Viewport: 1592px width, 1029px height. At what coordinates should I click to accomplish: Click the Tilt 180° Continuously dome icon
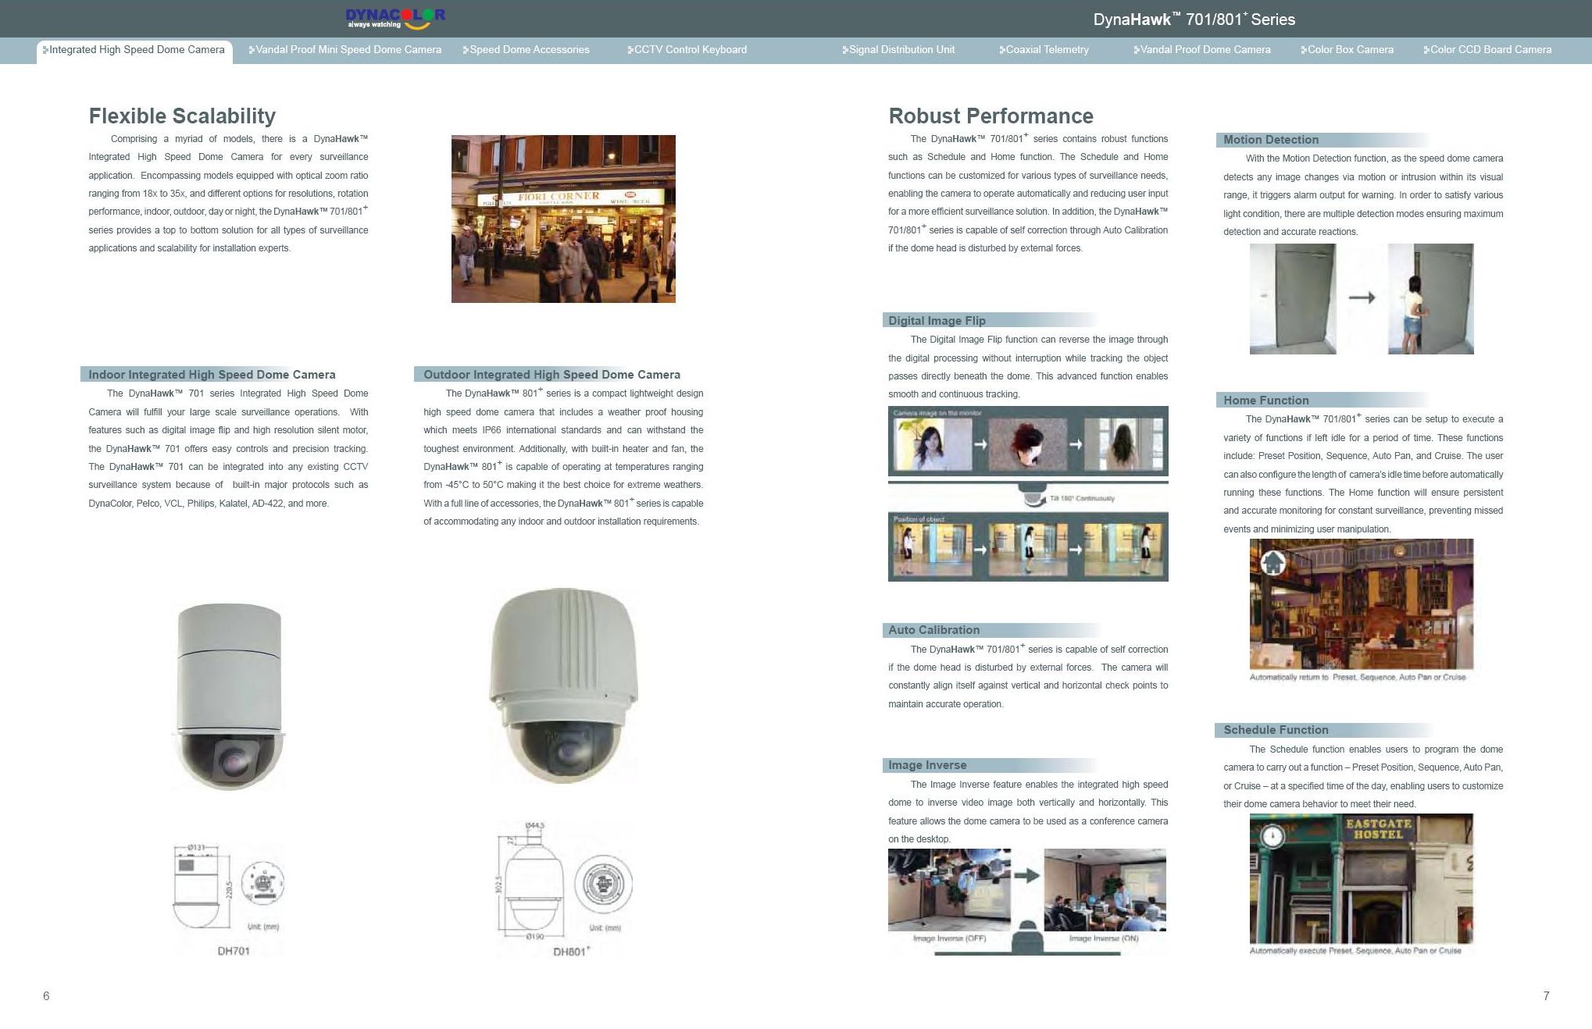[x=1035, y=497]
